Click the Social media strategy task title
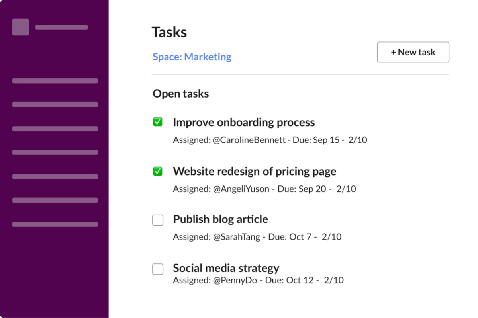The height and width of the screenshot is (318, 478). click(226, 268)
